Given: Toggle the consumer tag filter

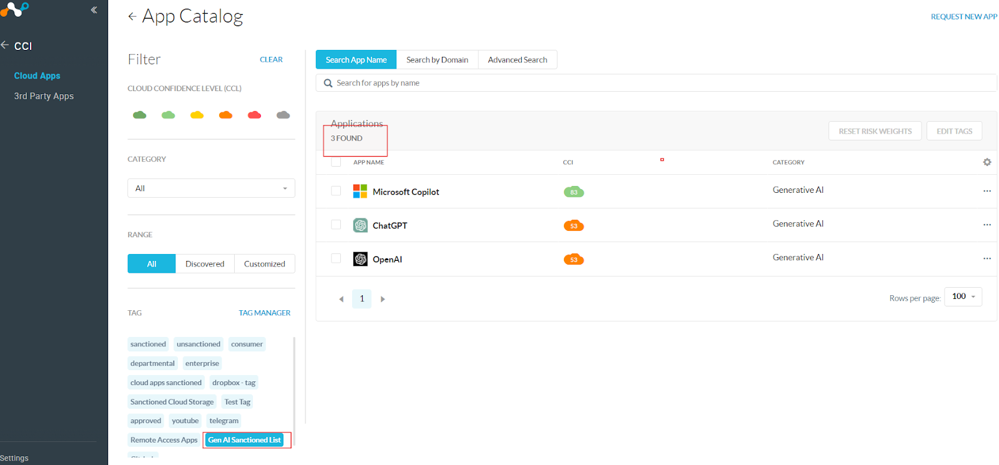Looking at the screenshot, I should tap(247, 344).
